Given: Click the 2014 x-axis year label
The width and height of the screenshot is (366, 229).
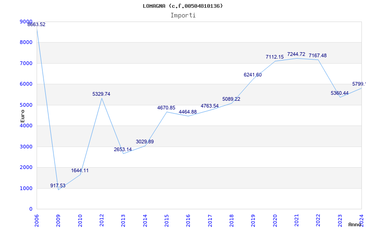Looking at the screenshot, I should click(145, 221).
